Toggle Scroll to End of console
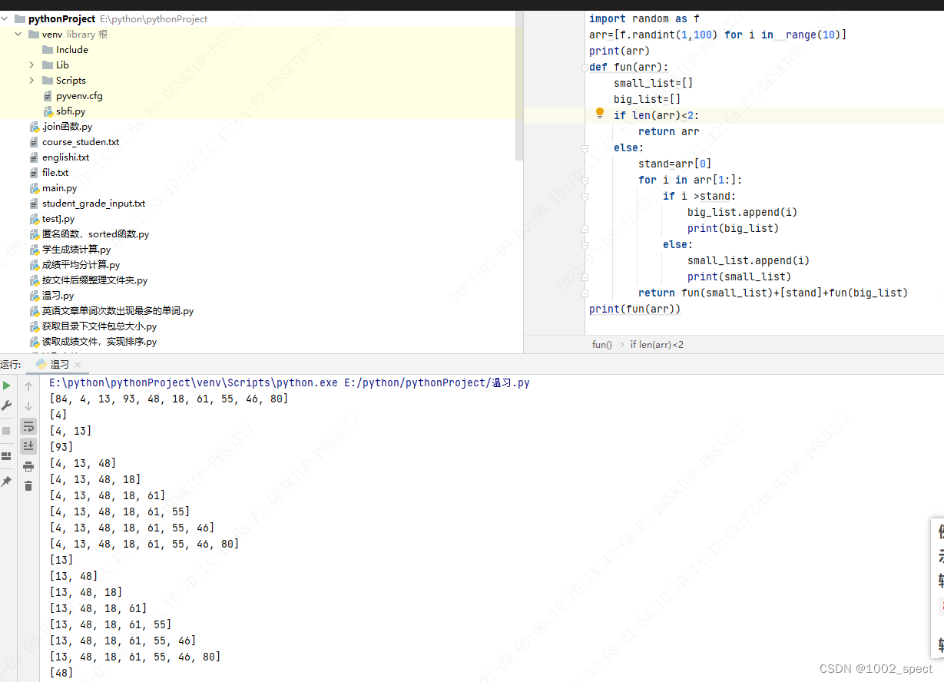 click(28, 445)
